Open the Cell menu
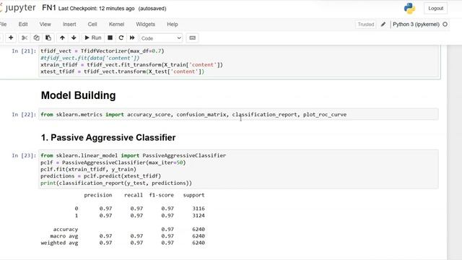This screenshot has height=260, width=462. (x=92, y=24)
